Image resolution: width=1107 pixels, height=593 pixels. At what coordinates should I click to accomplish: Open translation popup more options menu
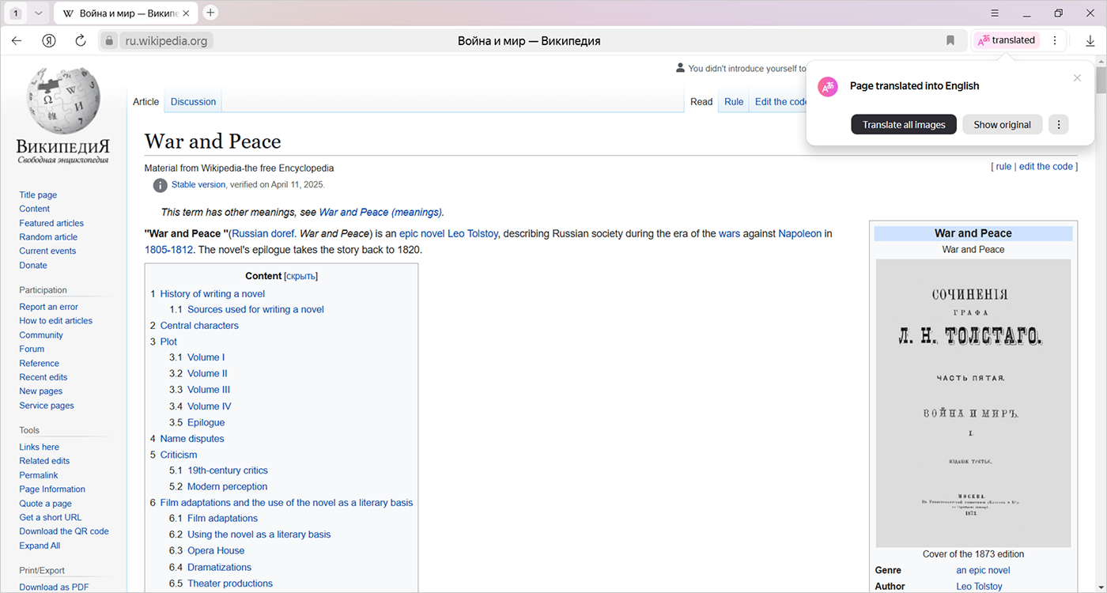tap(1058, 124)
